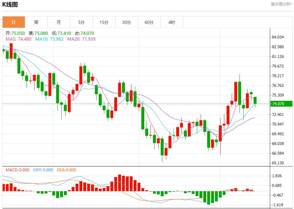The width and height of the screenshot is (294, 209).
Task: Switch chart to the 60分 tab
Action: click(x=149, y=22)
